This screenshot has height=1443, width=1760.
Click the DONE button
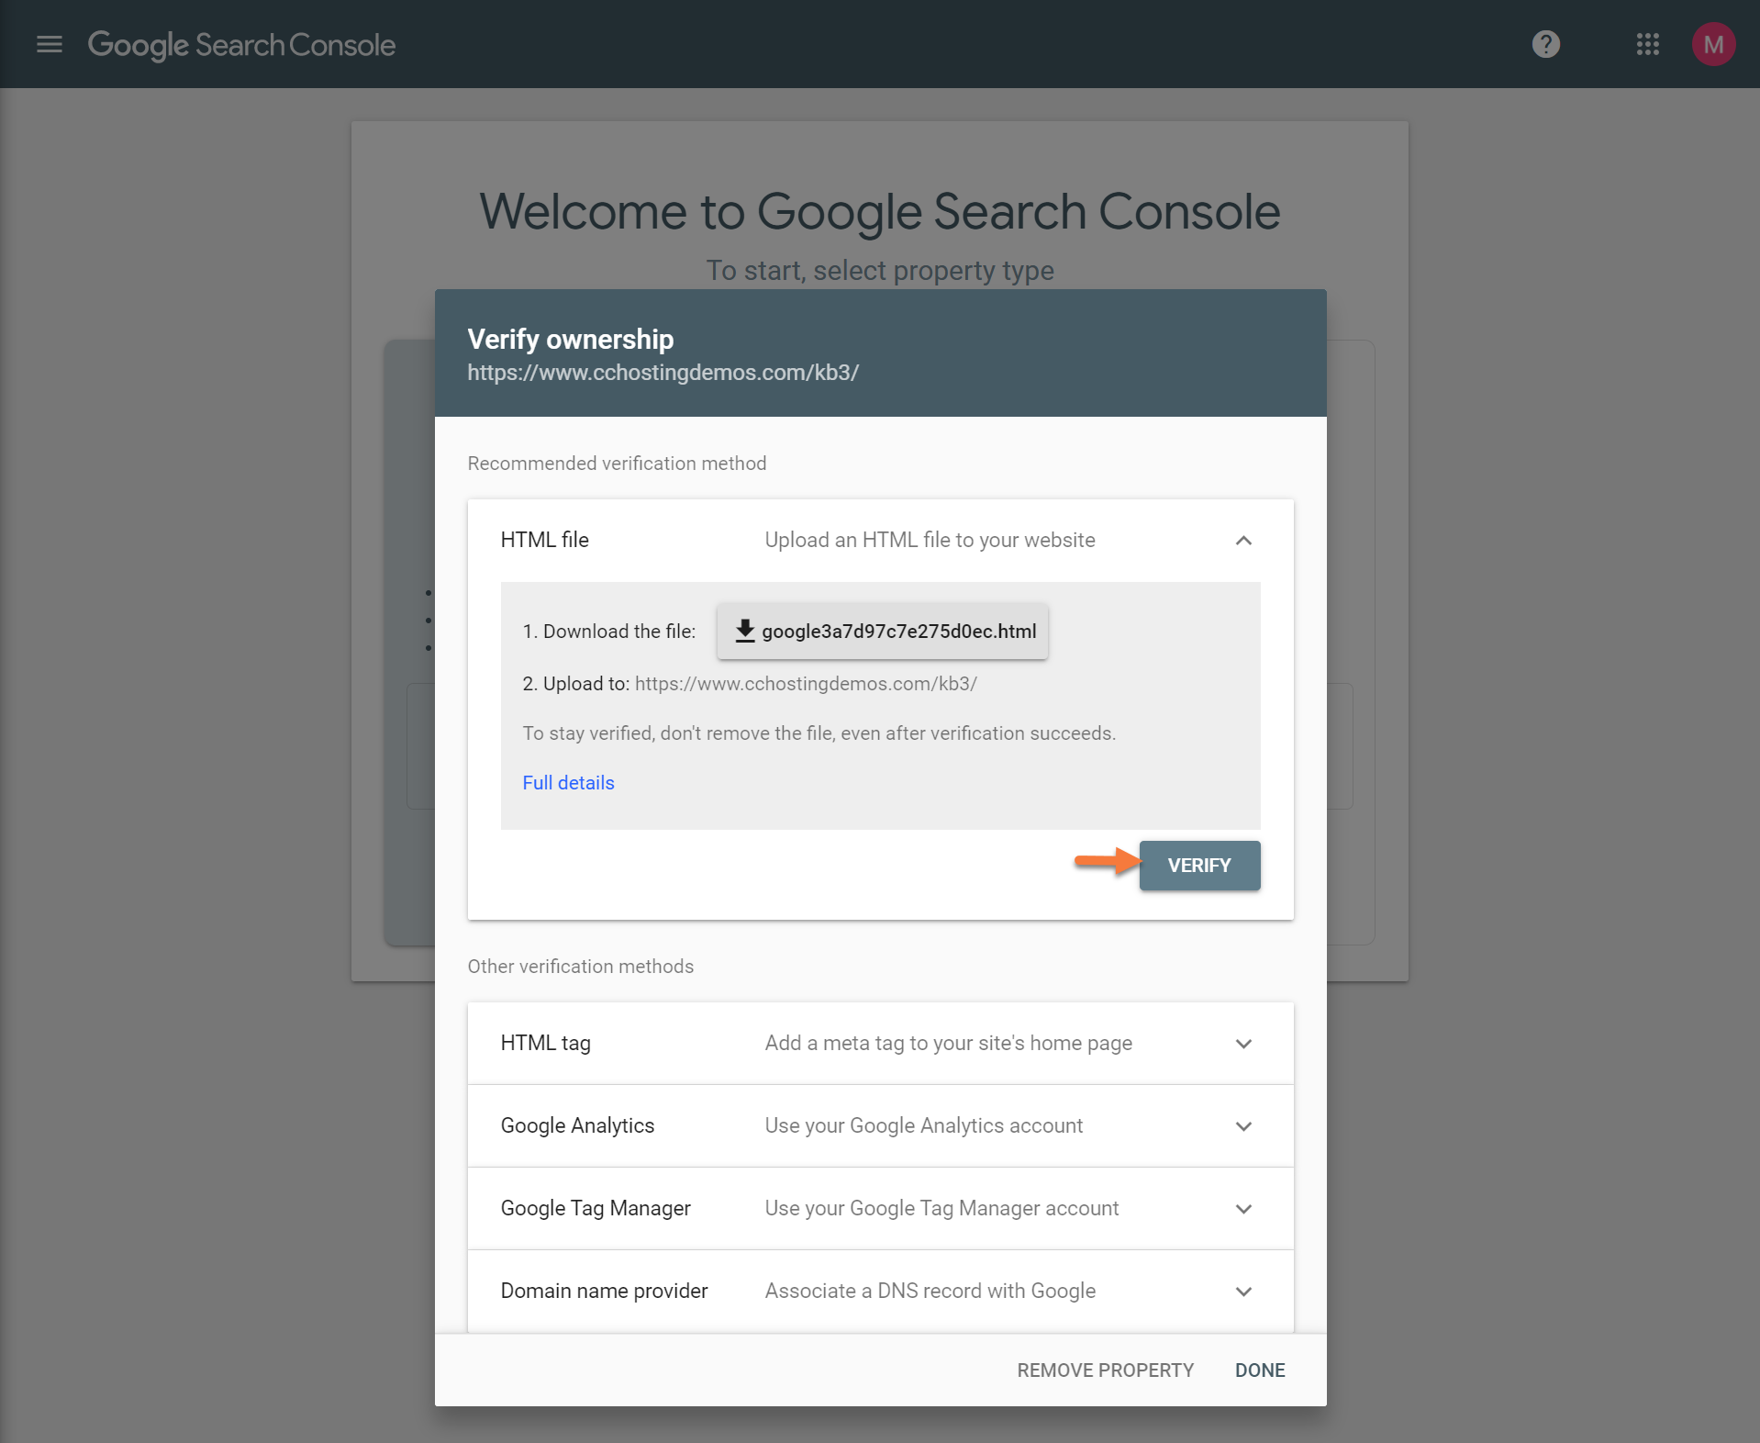[x=1259, y=1370]
